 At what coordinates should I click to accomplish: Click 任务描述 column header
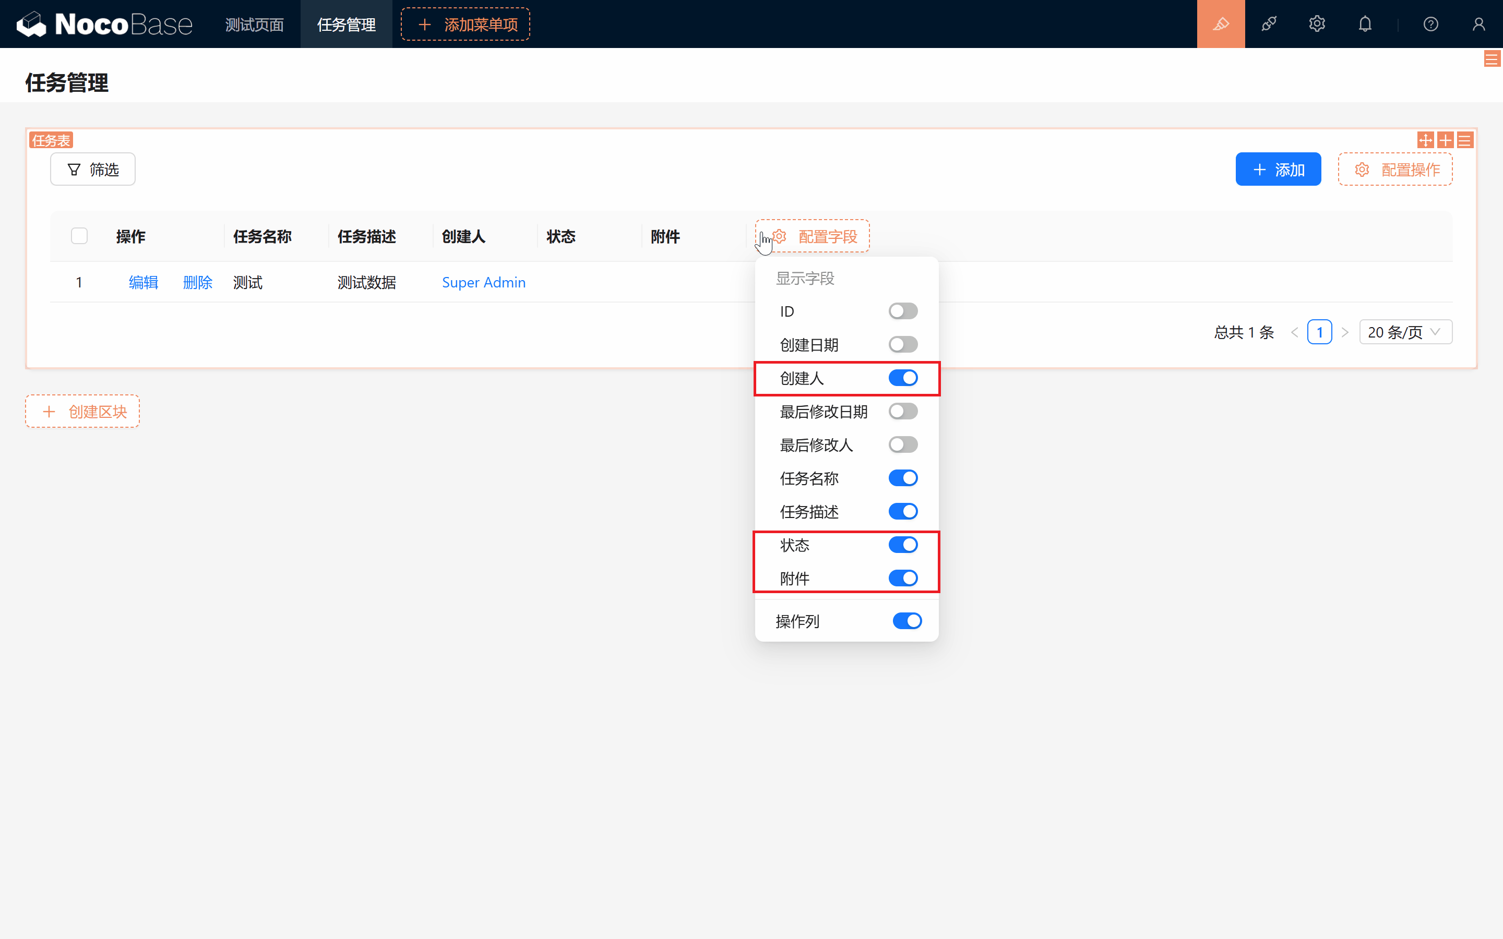point(367,237)
